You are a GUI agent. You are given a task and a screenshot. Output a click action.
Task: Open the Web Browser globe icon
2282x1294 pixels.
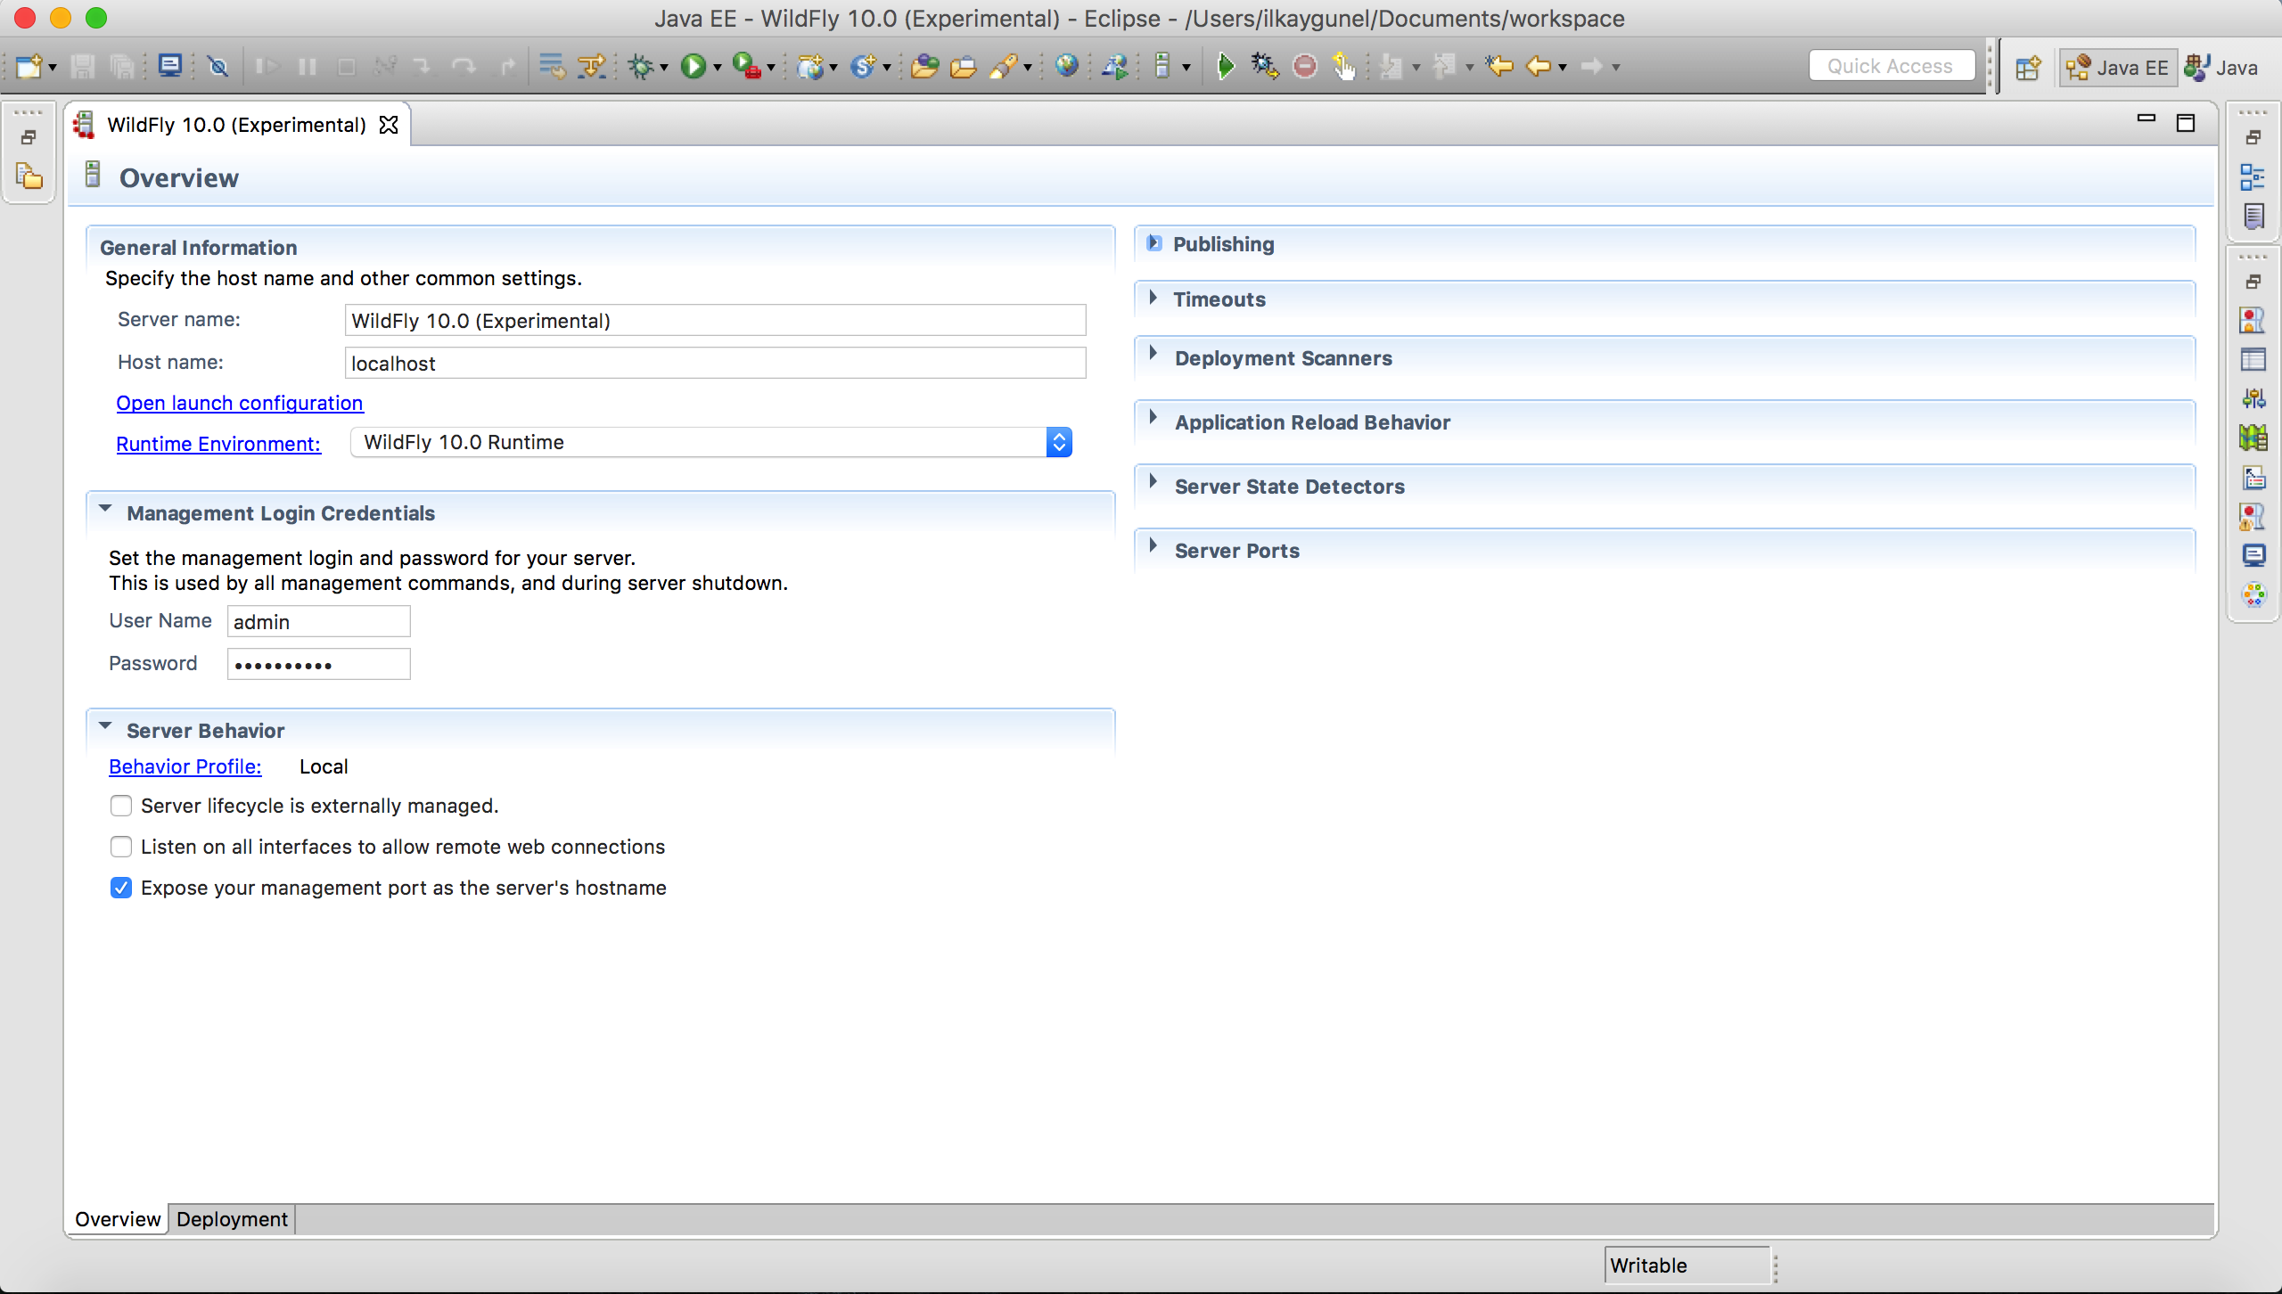[1066, 67]
